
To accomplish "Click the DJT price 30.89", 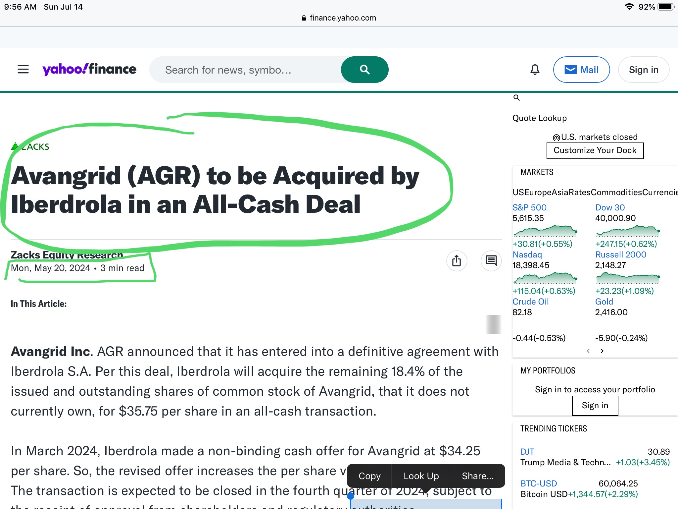I will (658, 452).
